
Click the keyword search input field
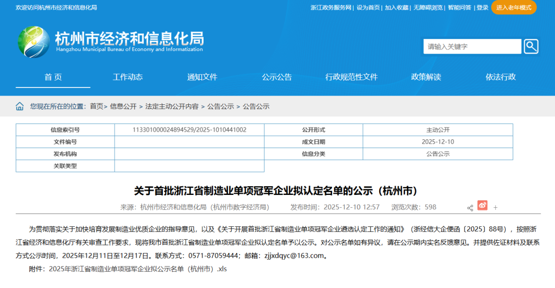pyautogui.click(x=472, y=46)
